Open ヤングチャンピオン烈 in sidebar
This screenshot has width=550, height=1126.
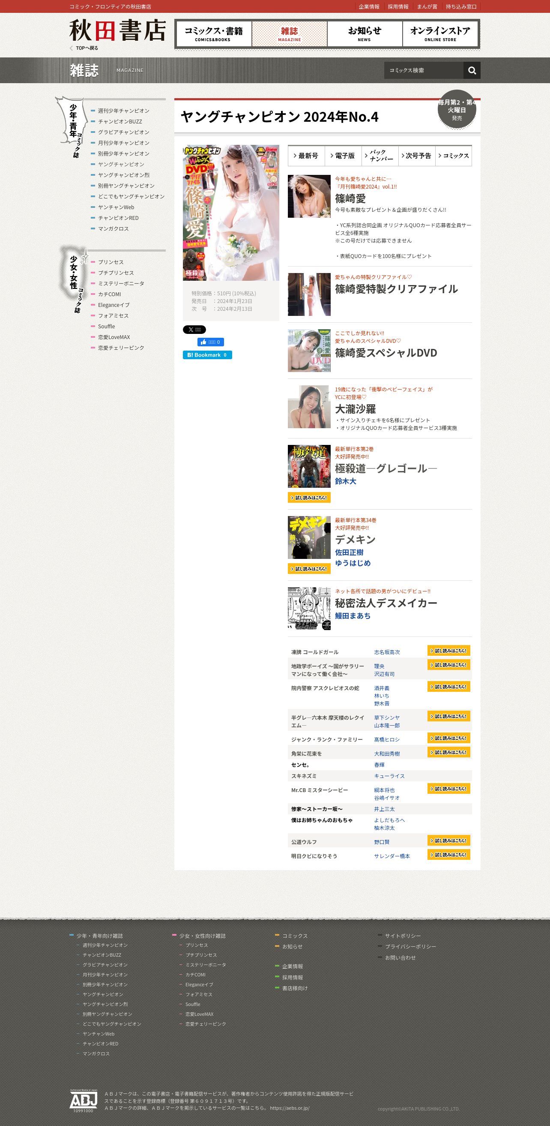[x=124, y=175]
